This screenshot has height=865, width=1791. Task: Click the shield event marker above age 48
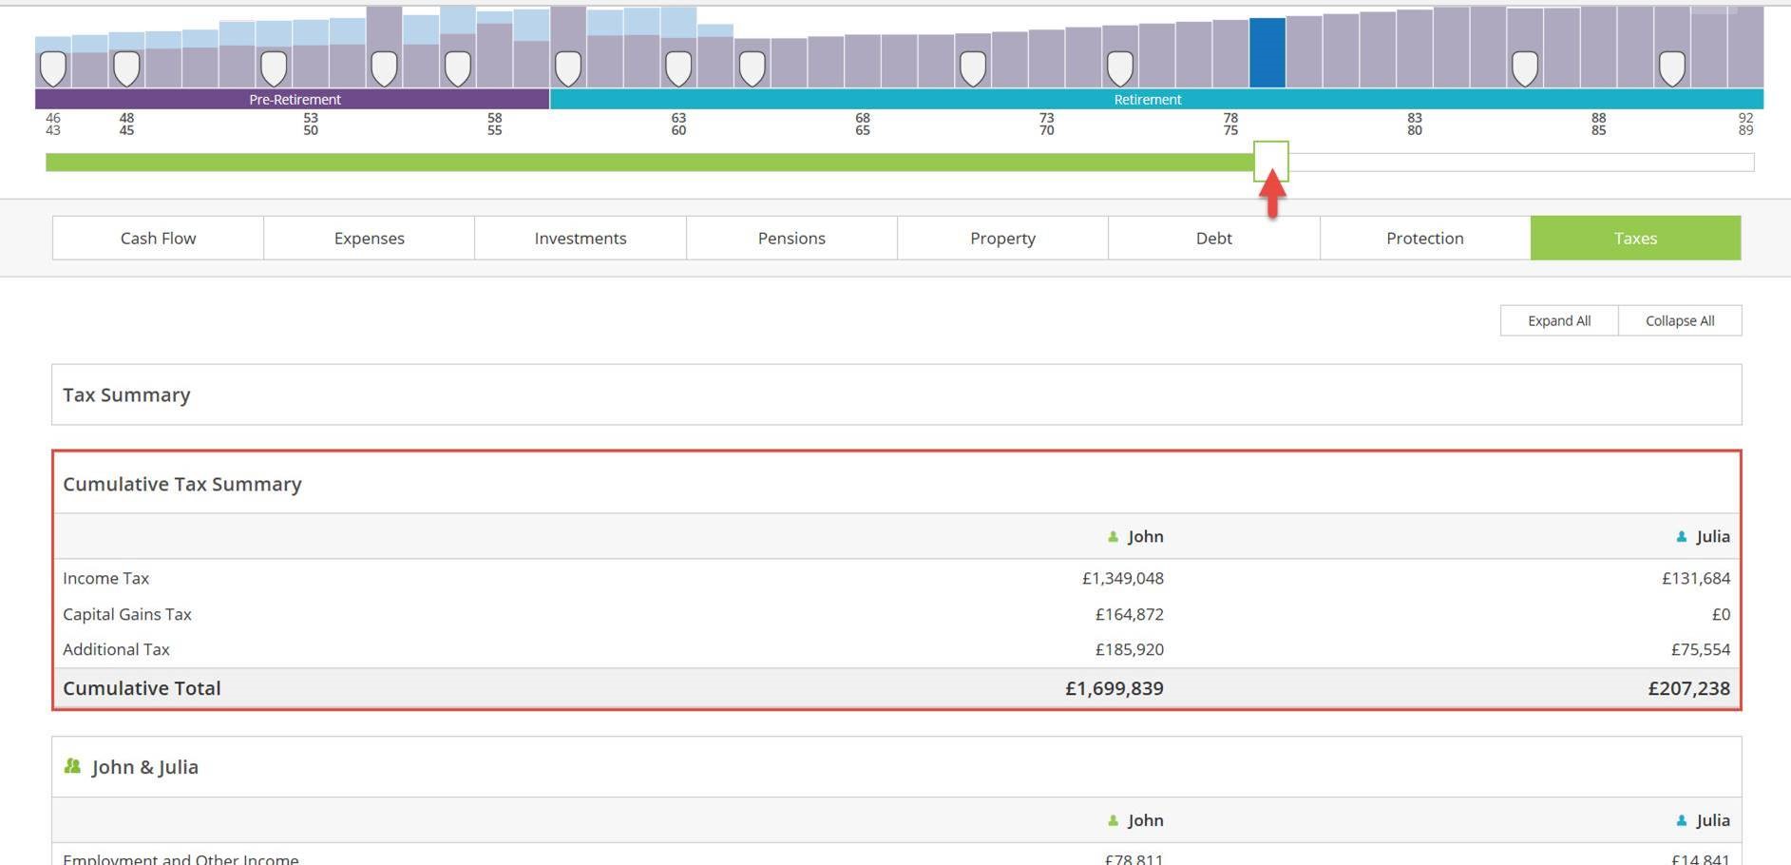[x=126, y=68]
